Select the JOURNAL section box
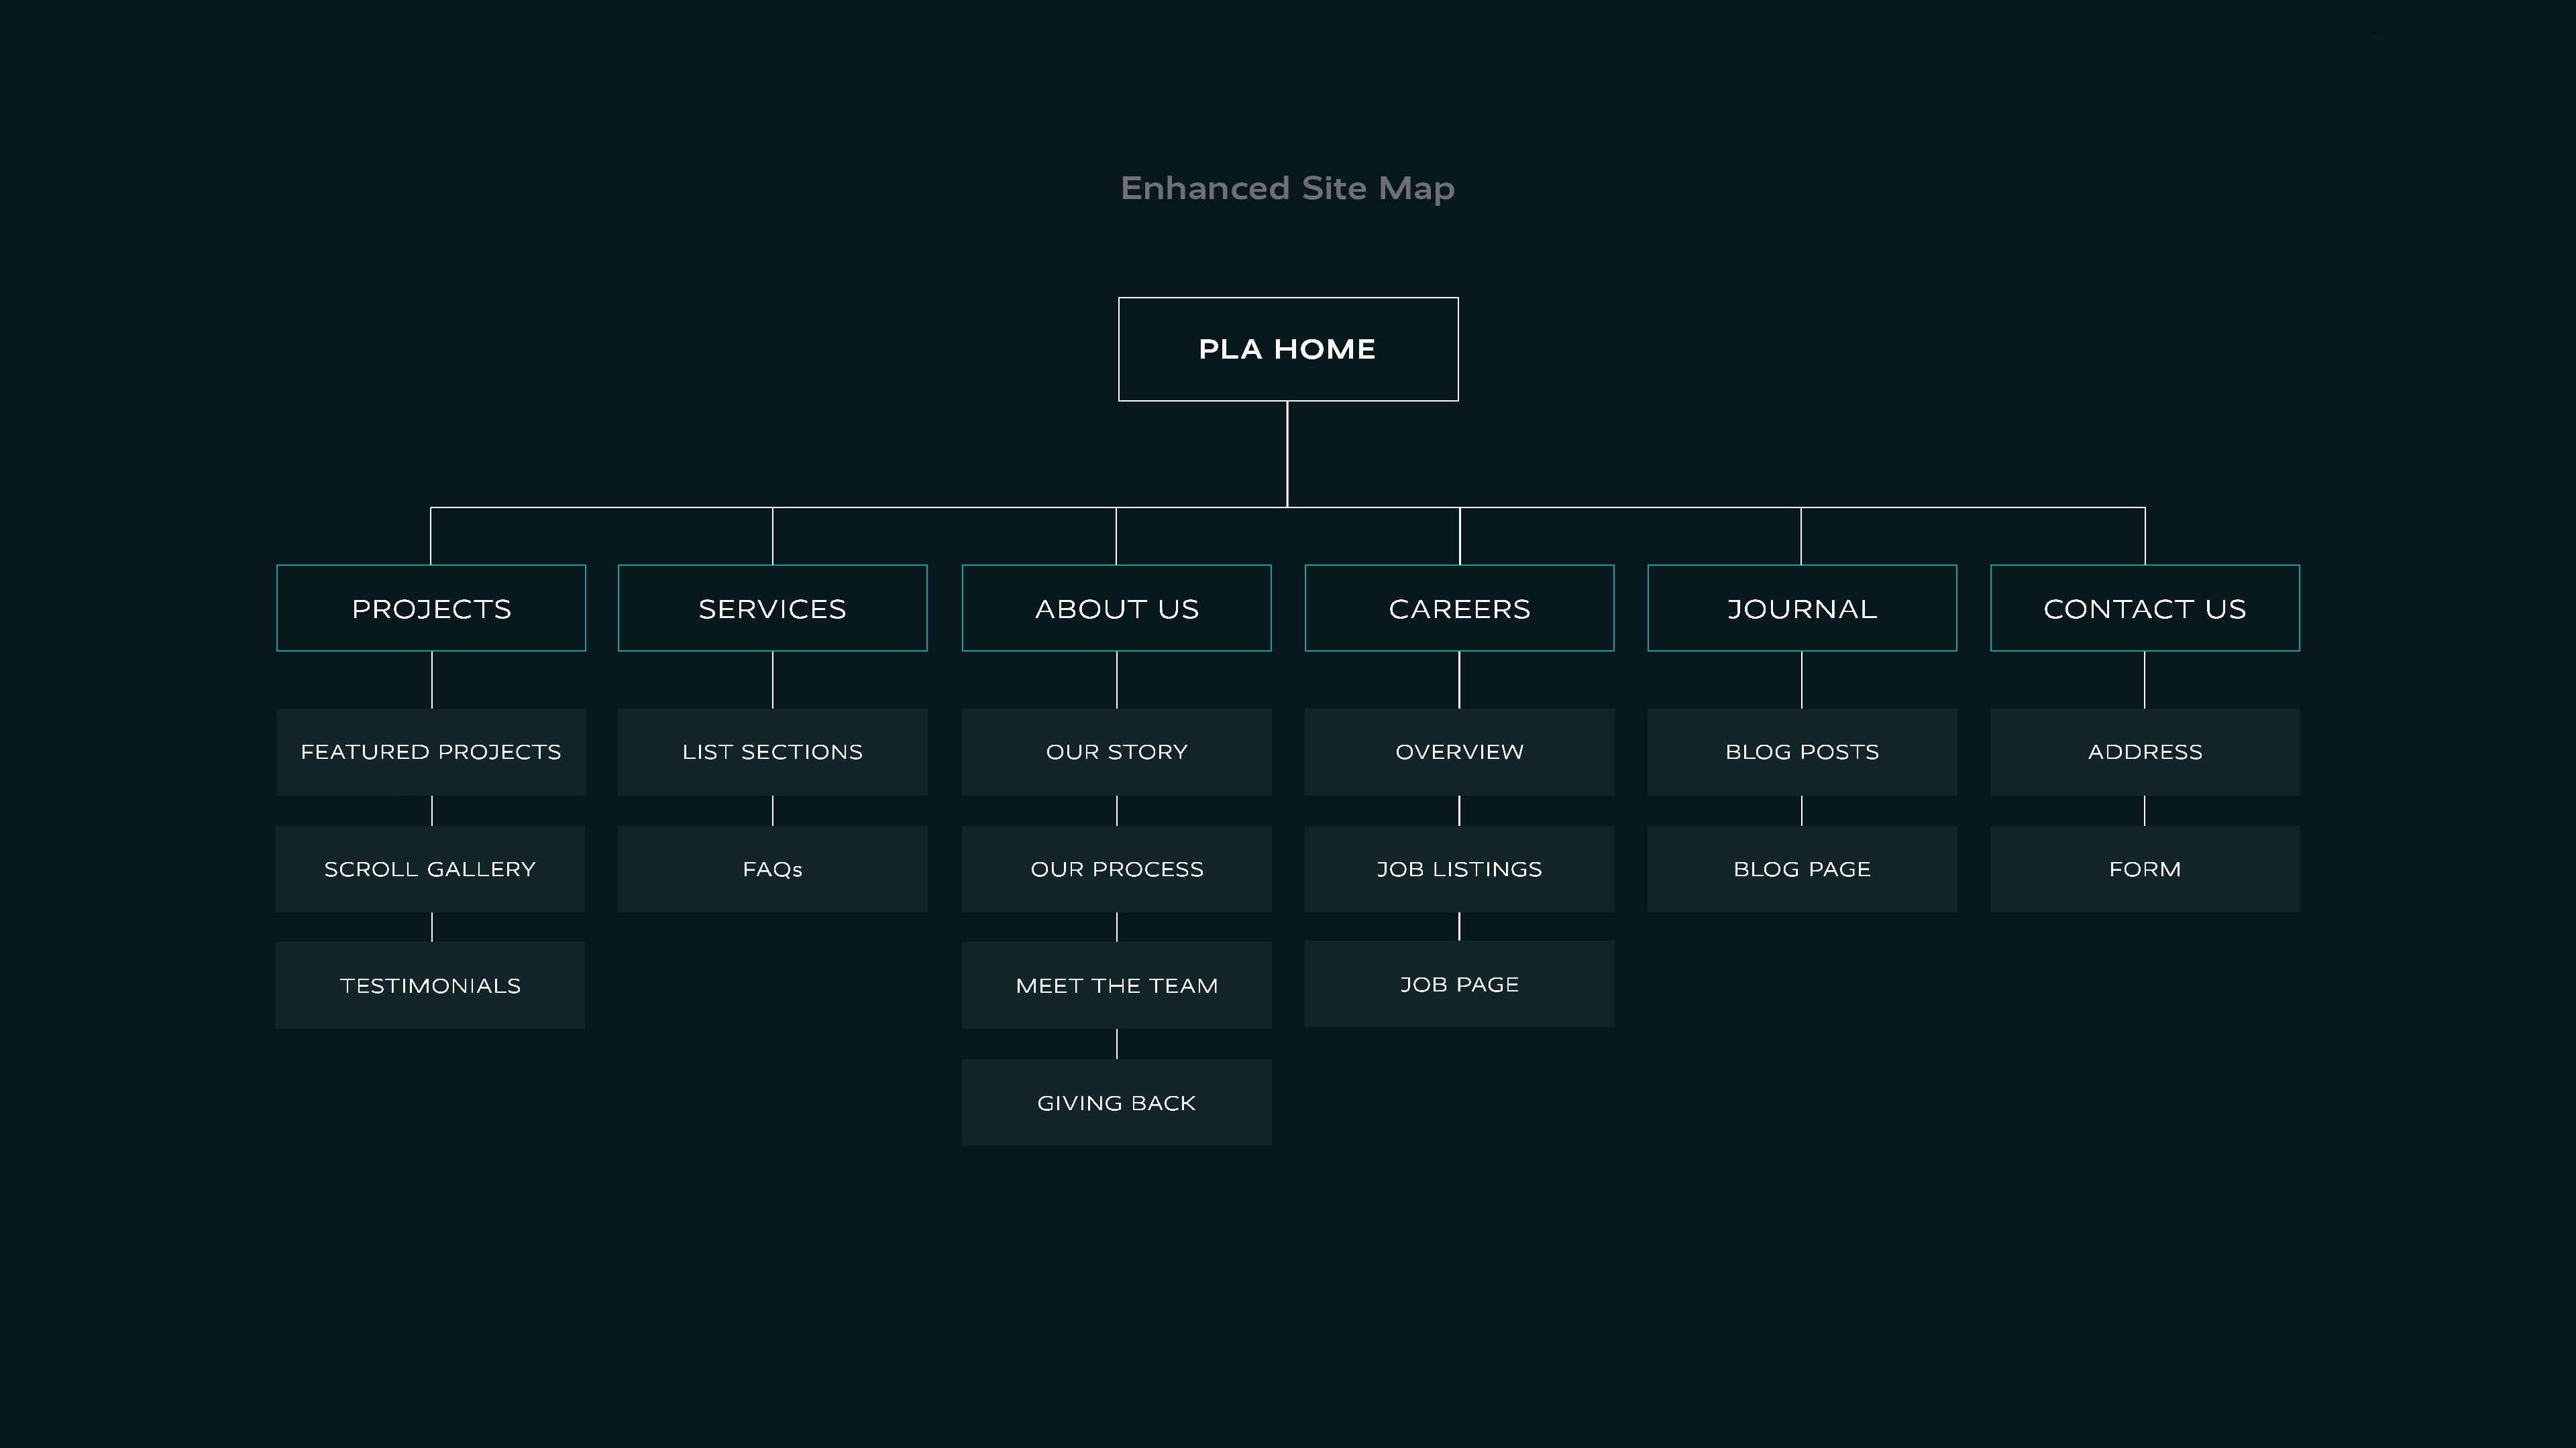Screen dimensions: 2576x1448 (1802, 609)
